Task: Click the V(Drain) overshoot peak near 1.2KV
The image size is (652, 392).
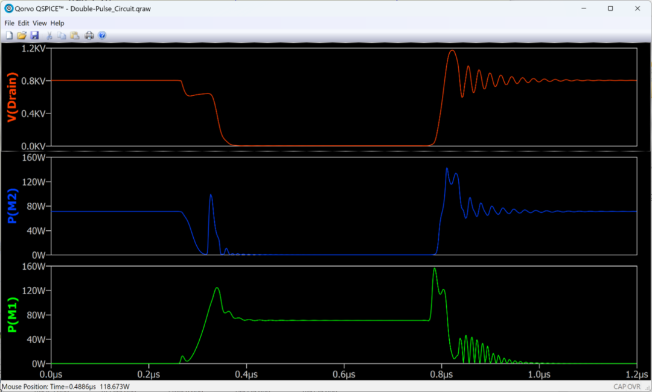Action: point(452,51)
